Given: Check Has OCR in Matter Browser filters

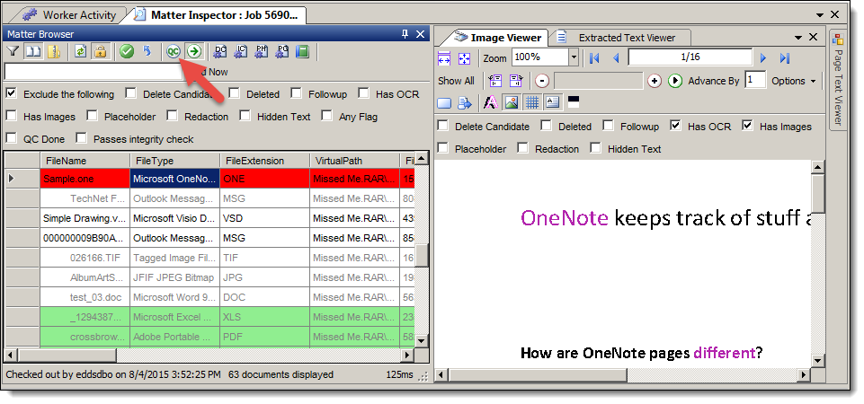Looking at the screenshot, I should pos(364,93).
